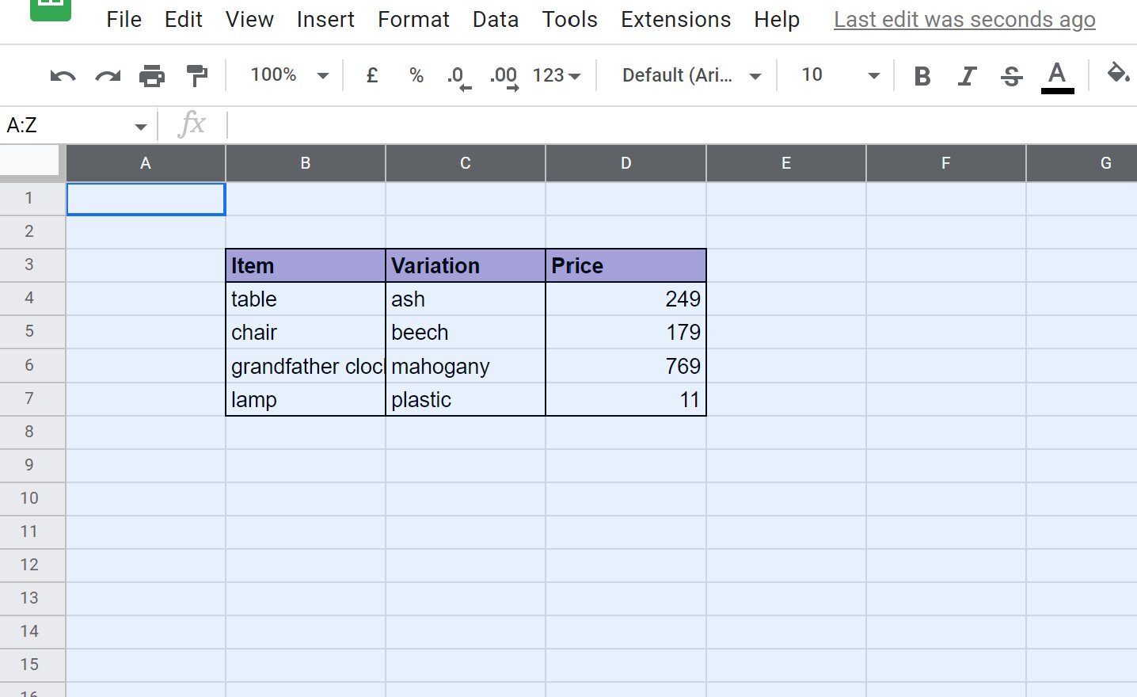Format selection as percent
Viewport: 1137px width, 697px height.
tap(416, 75)
